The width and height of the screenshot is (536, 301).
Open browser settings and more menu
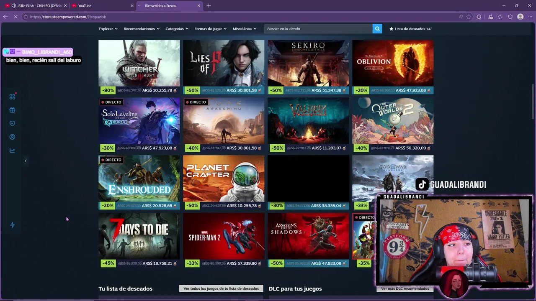click(530, 17)
